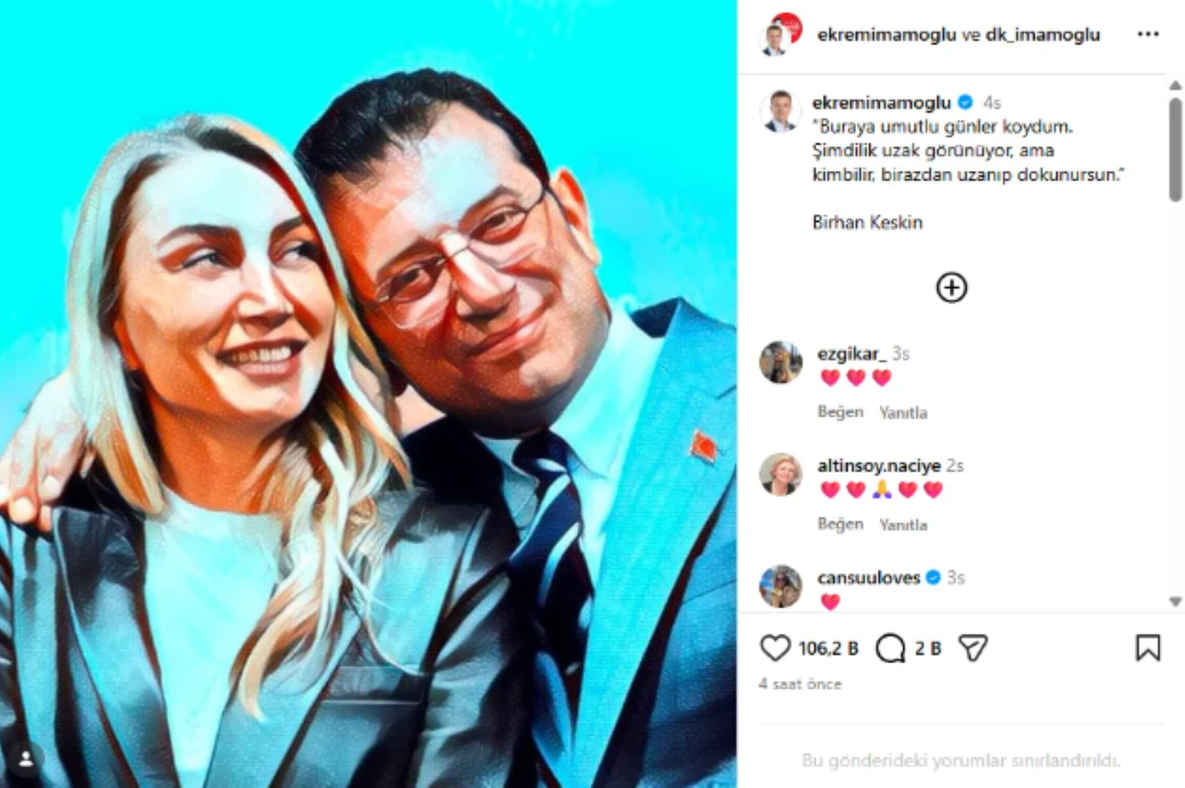Open altinsoy.naciye profile avatar
The image size is (1185, 788).
click(781, 474)
